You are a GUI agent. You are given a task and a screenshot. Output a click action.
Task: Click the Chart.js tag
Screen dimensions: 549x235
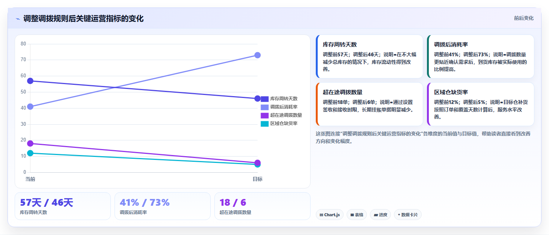[330, 215]
